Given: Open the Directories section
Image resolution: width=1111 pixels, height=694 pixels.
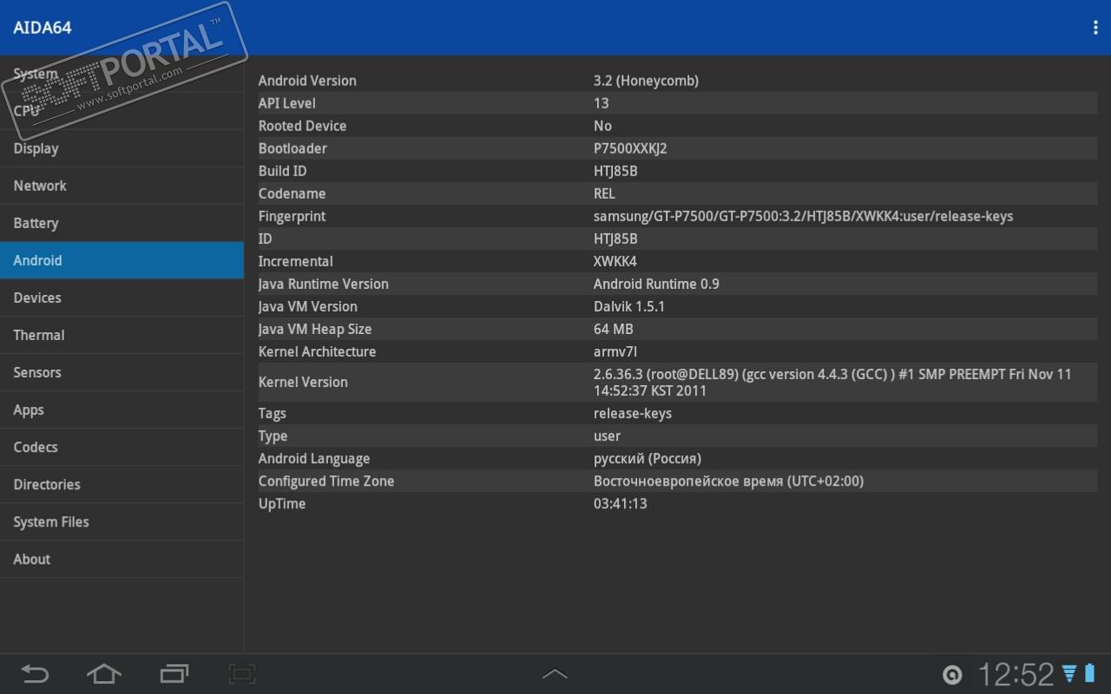Looking at the screenshot, I should (122, 484).
